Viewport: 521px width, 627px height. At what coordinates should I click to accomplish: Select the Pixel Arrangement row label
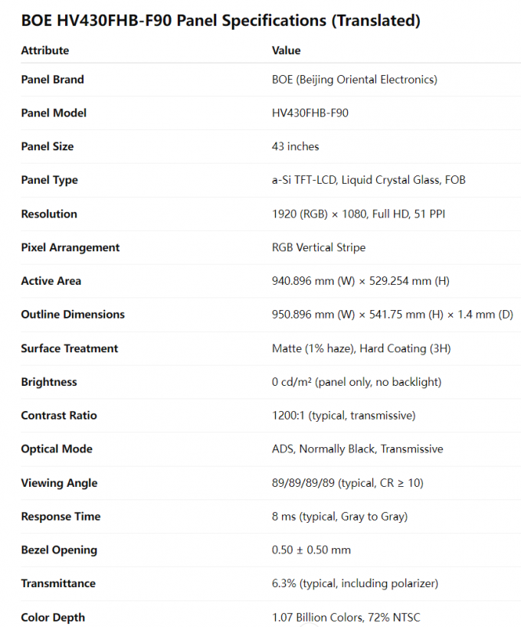pyautogui.click(x=70, y=247)
